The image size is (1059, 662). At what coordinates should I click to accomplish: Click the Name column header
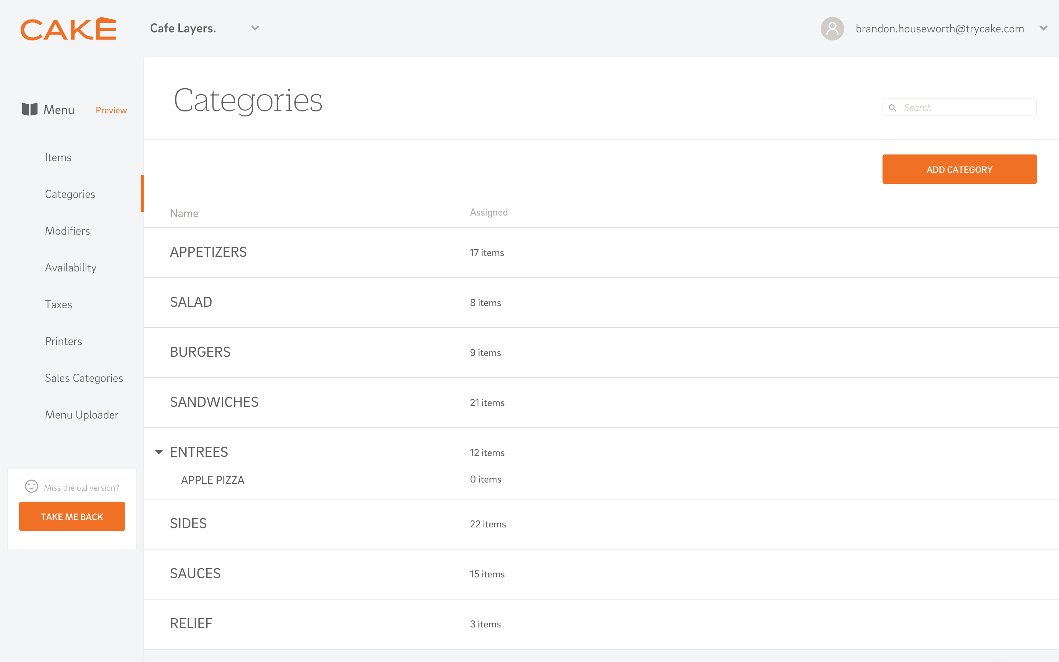[184, 213]
